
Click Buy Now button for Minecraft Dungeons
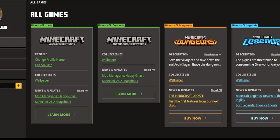coord(195,118)
